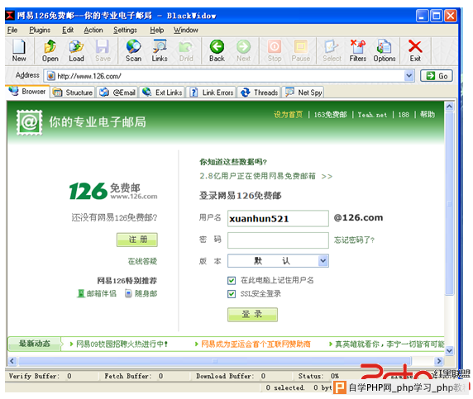Open the Settings menu
Viewport: 473px width, 399px height.
(125, 30)
